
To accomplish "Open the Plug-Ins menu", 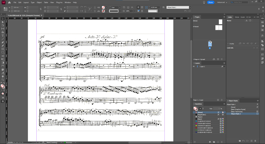I will tap(59, 3).
